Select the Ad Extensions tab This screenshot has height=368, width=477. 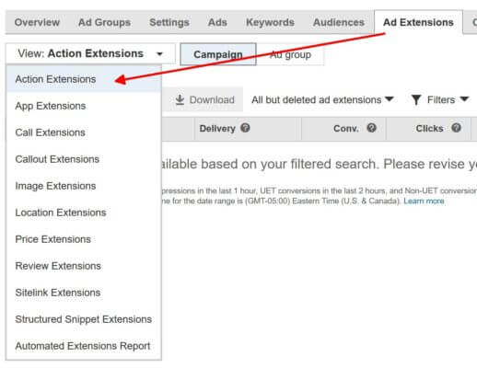418,22
